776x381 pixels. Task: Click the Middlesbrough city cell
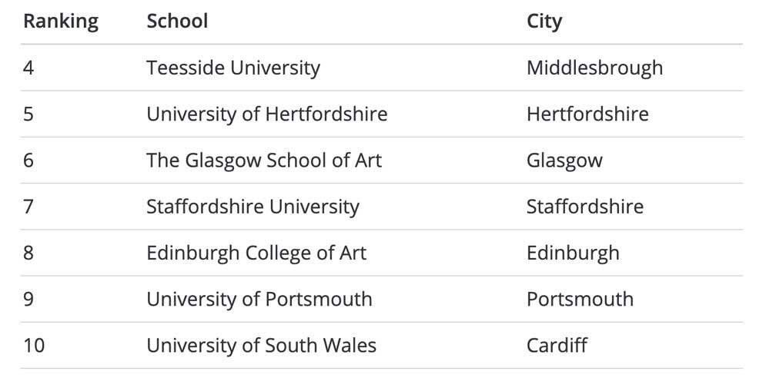coord(594,68)
